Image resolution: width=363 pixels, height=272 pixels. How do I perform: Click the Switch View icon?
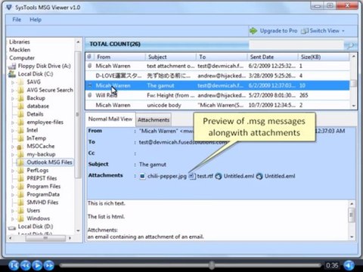[x=305, y=31]
